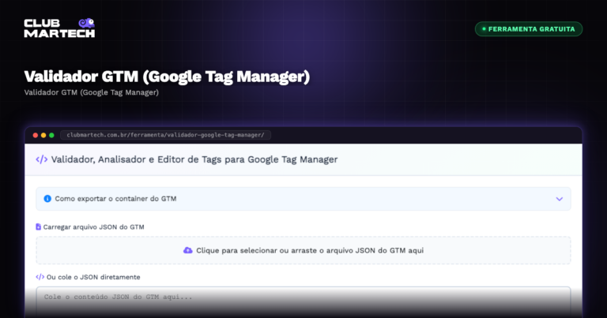Click the small Validador GTM subtitle
The width and height of the screenshot is (607, 318).
[x=92, y=92]
